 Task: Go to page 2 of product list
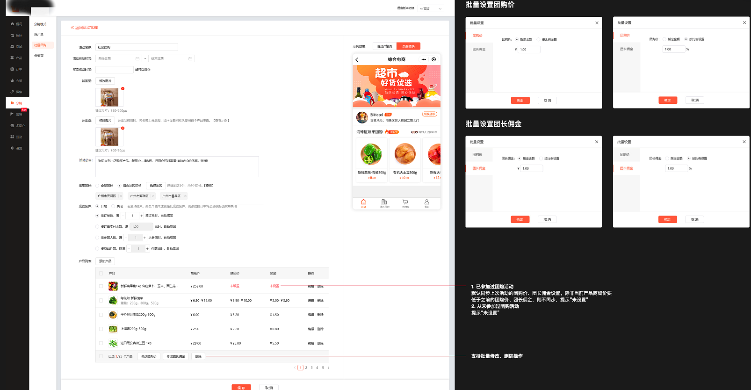tap(306, 368)
